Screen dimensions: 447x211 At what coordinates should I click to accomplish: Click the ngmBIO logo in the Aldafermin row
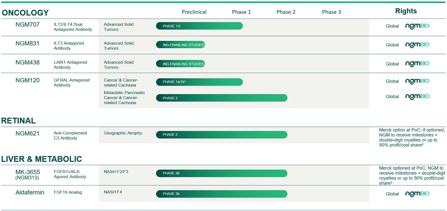point(417,194)
